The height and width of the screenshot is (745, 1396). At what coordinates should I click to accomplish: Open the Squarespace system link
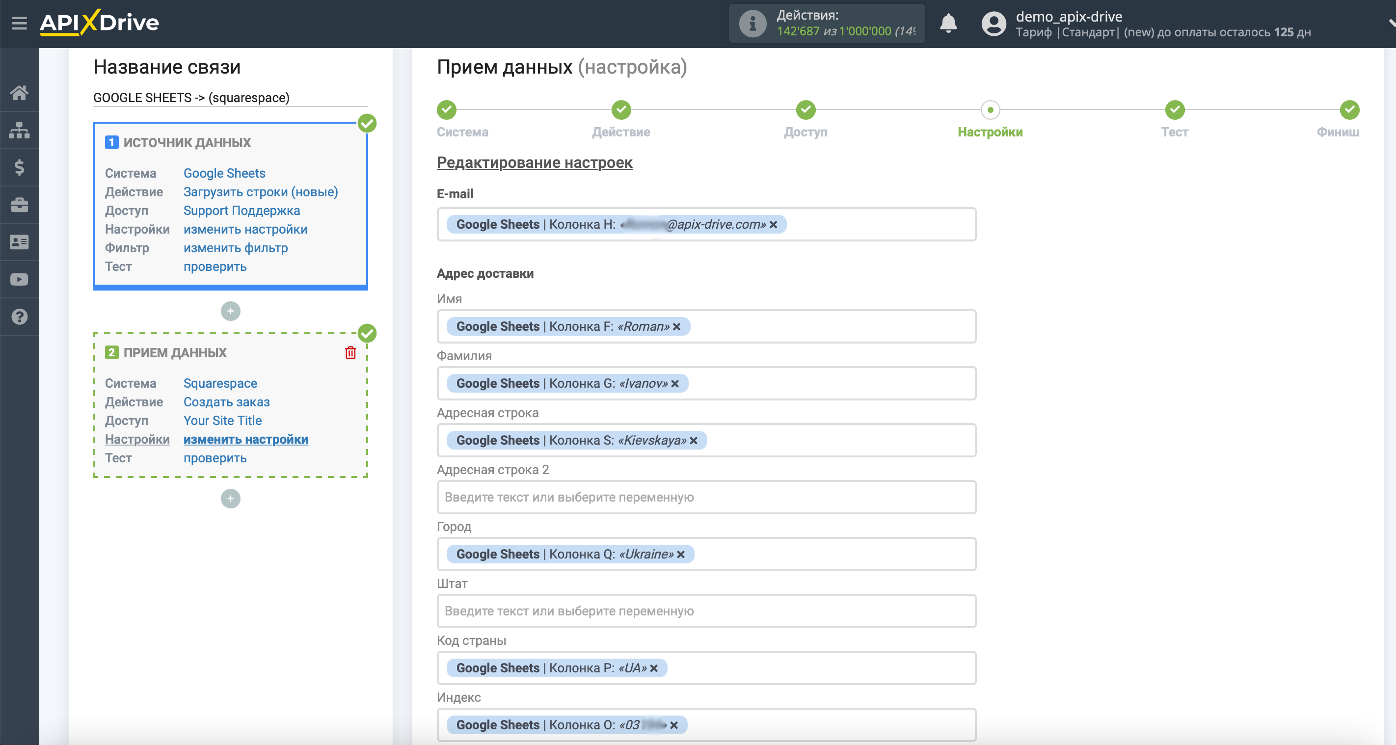(x=220, y=384)
